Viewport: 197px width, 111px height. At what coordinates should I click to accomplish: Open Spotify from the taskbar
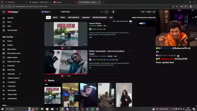(92, 109)
